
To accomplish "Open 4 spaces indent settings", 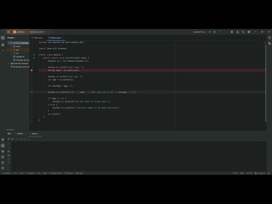I will pyautogui.click(x=260, y=173).
